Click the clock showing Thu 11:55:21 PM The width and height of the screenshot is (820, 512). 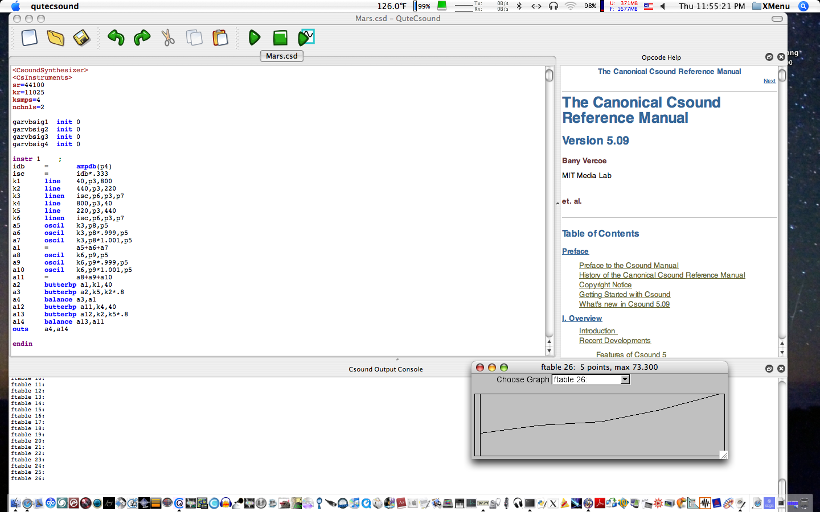[x=712, y=6]
